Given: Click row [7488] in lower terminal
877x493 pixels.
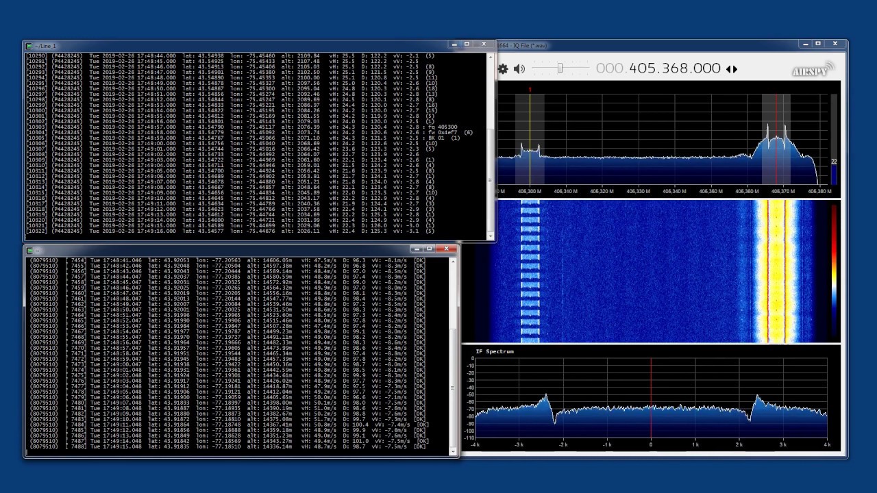Looking at the screenshot, I should [x=229, y=446].
